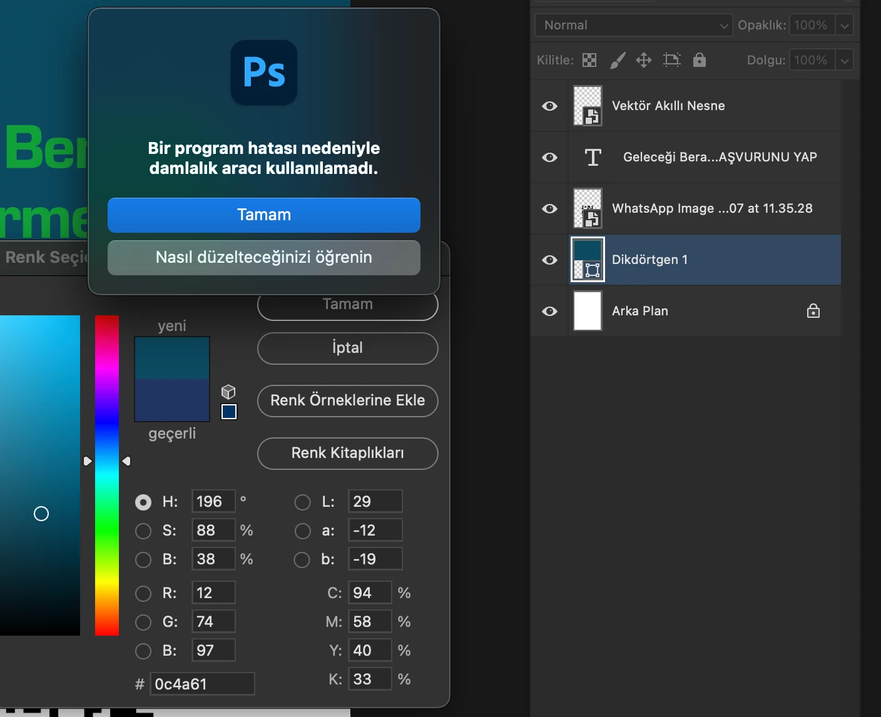Click the lock position move icon

[644, 60]
